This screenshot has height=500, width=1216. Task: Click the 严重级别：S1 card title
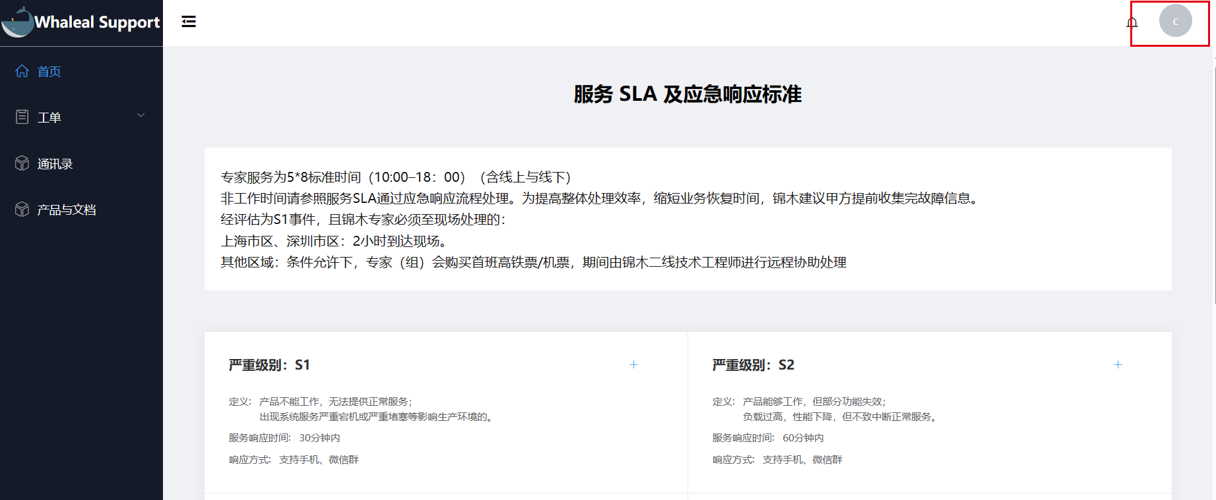pyautogui.click(x=269, y=365)
